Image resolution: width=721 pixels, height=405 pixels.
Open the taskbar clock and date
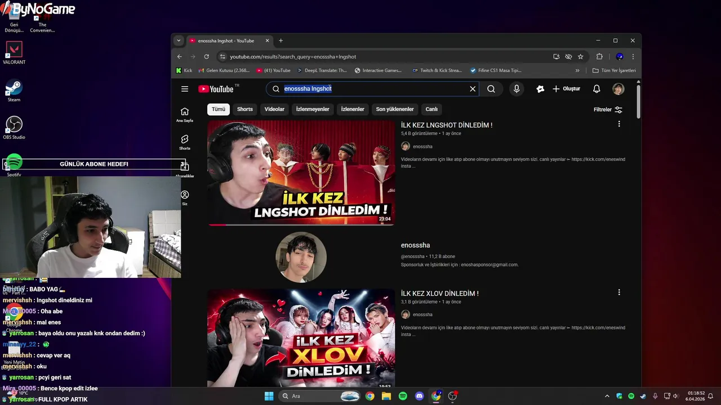pos(696,396)
